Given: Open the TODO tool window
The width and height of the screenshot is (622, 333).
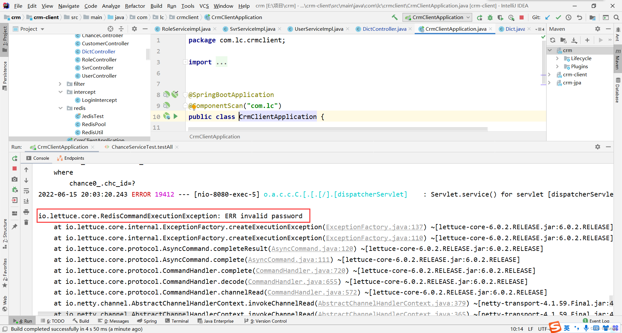Looking at the screenshot, I should [55, 321].
